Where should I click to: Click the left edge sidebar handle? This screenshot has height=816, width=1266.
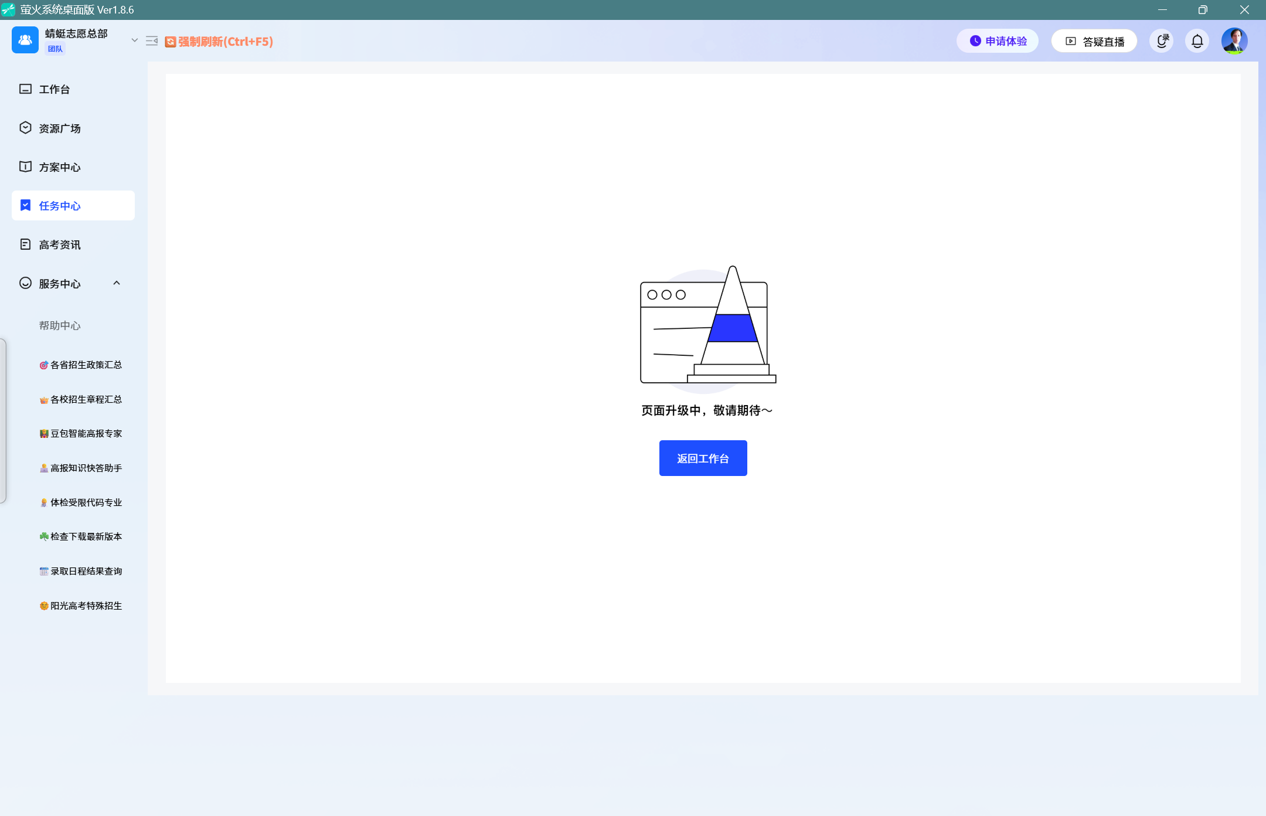click(4, 420)
